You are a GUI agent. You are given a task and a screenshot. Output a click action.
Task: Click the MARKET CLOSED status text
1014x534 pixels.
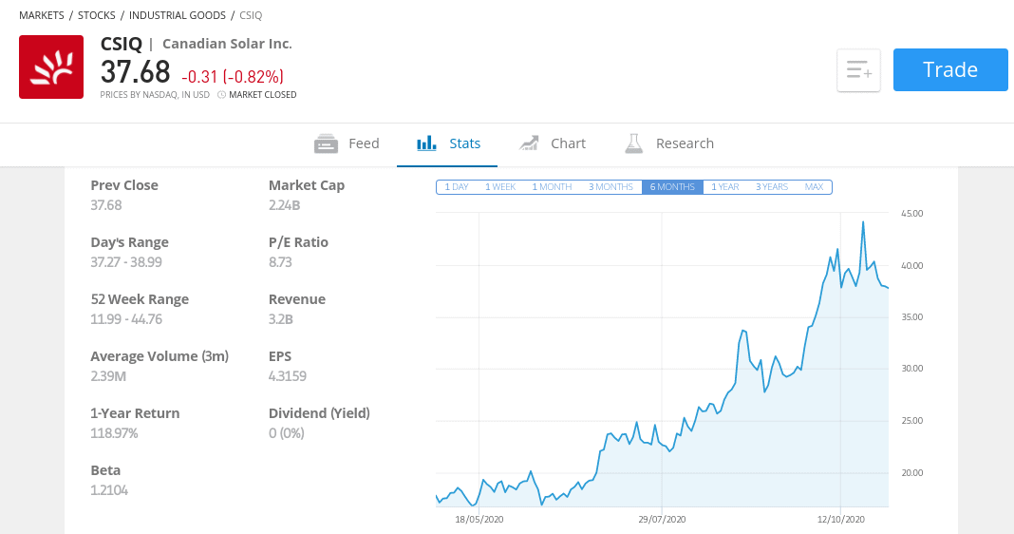[263, 94]
